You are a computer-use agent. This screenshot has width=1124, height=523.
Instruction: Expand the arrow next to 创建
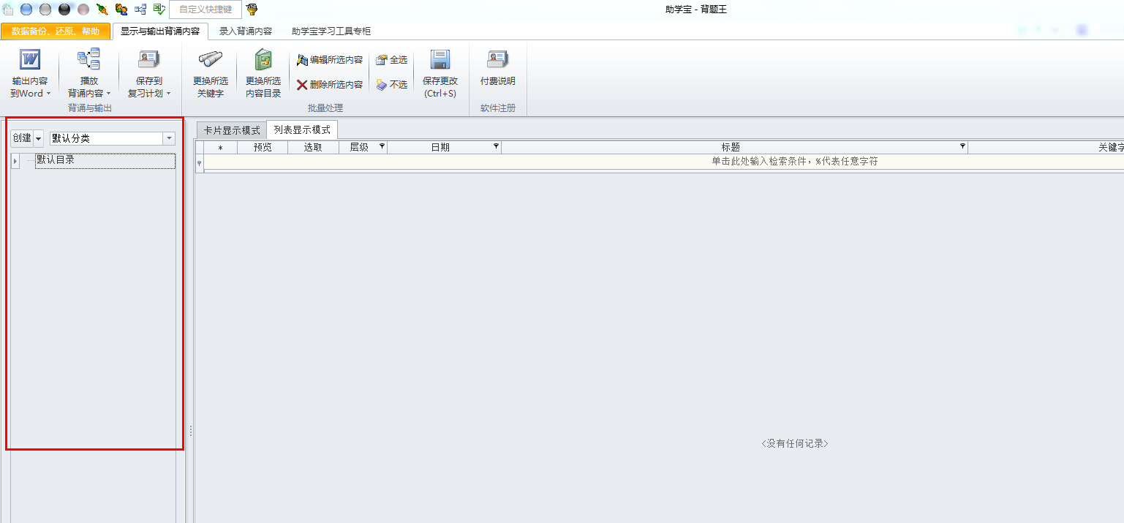(38, 138)
